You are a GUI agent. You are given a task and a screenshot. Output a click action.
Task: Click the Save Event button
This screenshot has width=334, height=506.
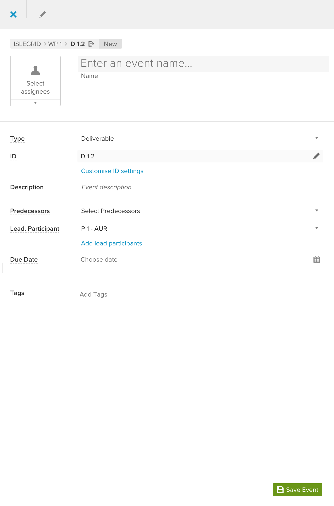tap(298, 490)
